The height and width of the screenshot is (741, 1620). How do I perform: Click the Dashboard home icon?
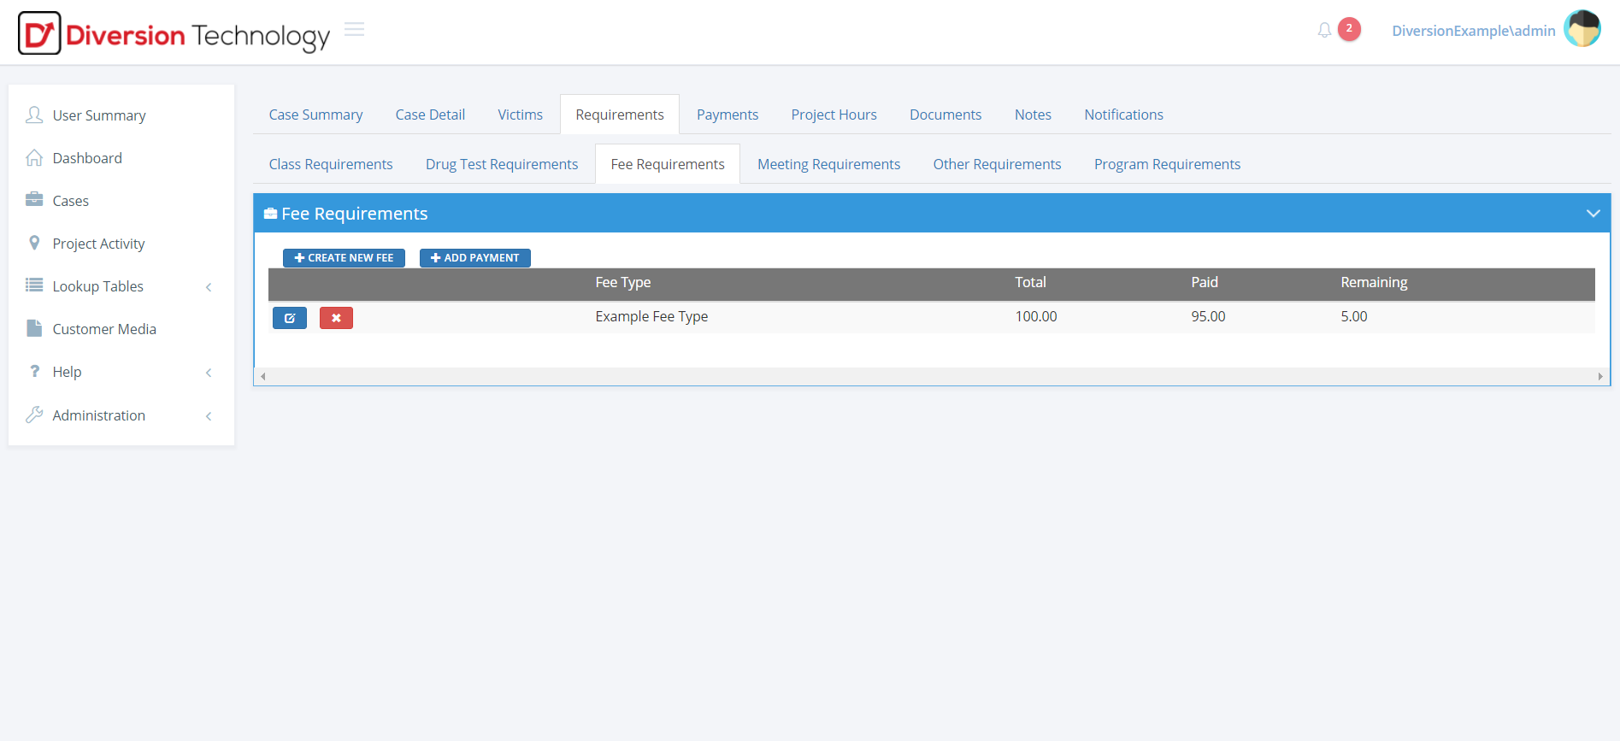[x=34, y=158]
